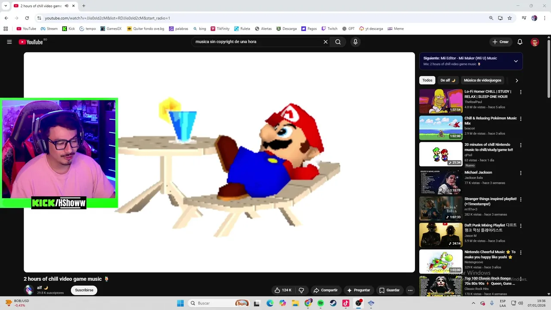The width and height of the screenshot is (551, 310).
Task: Show more filter chips arrow
Action: click(517, 81)
